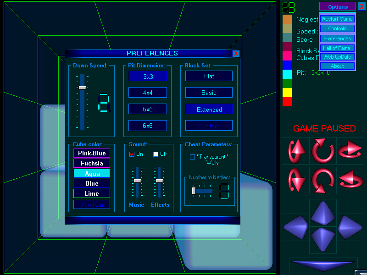Click the Down Speed slider handle

point(83,88)
